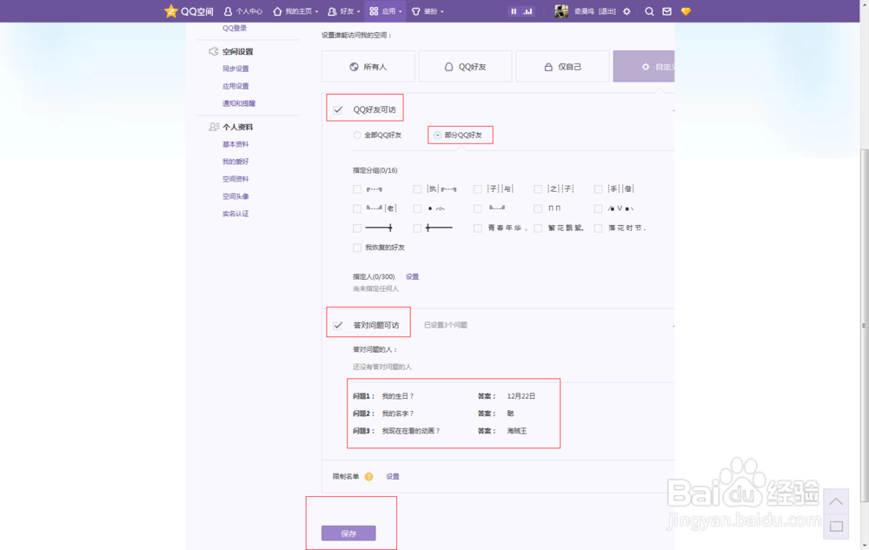This screenshot has height=550, width=869.
Task: Click the 装扮 shirt icon
Action: [415, 11]
